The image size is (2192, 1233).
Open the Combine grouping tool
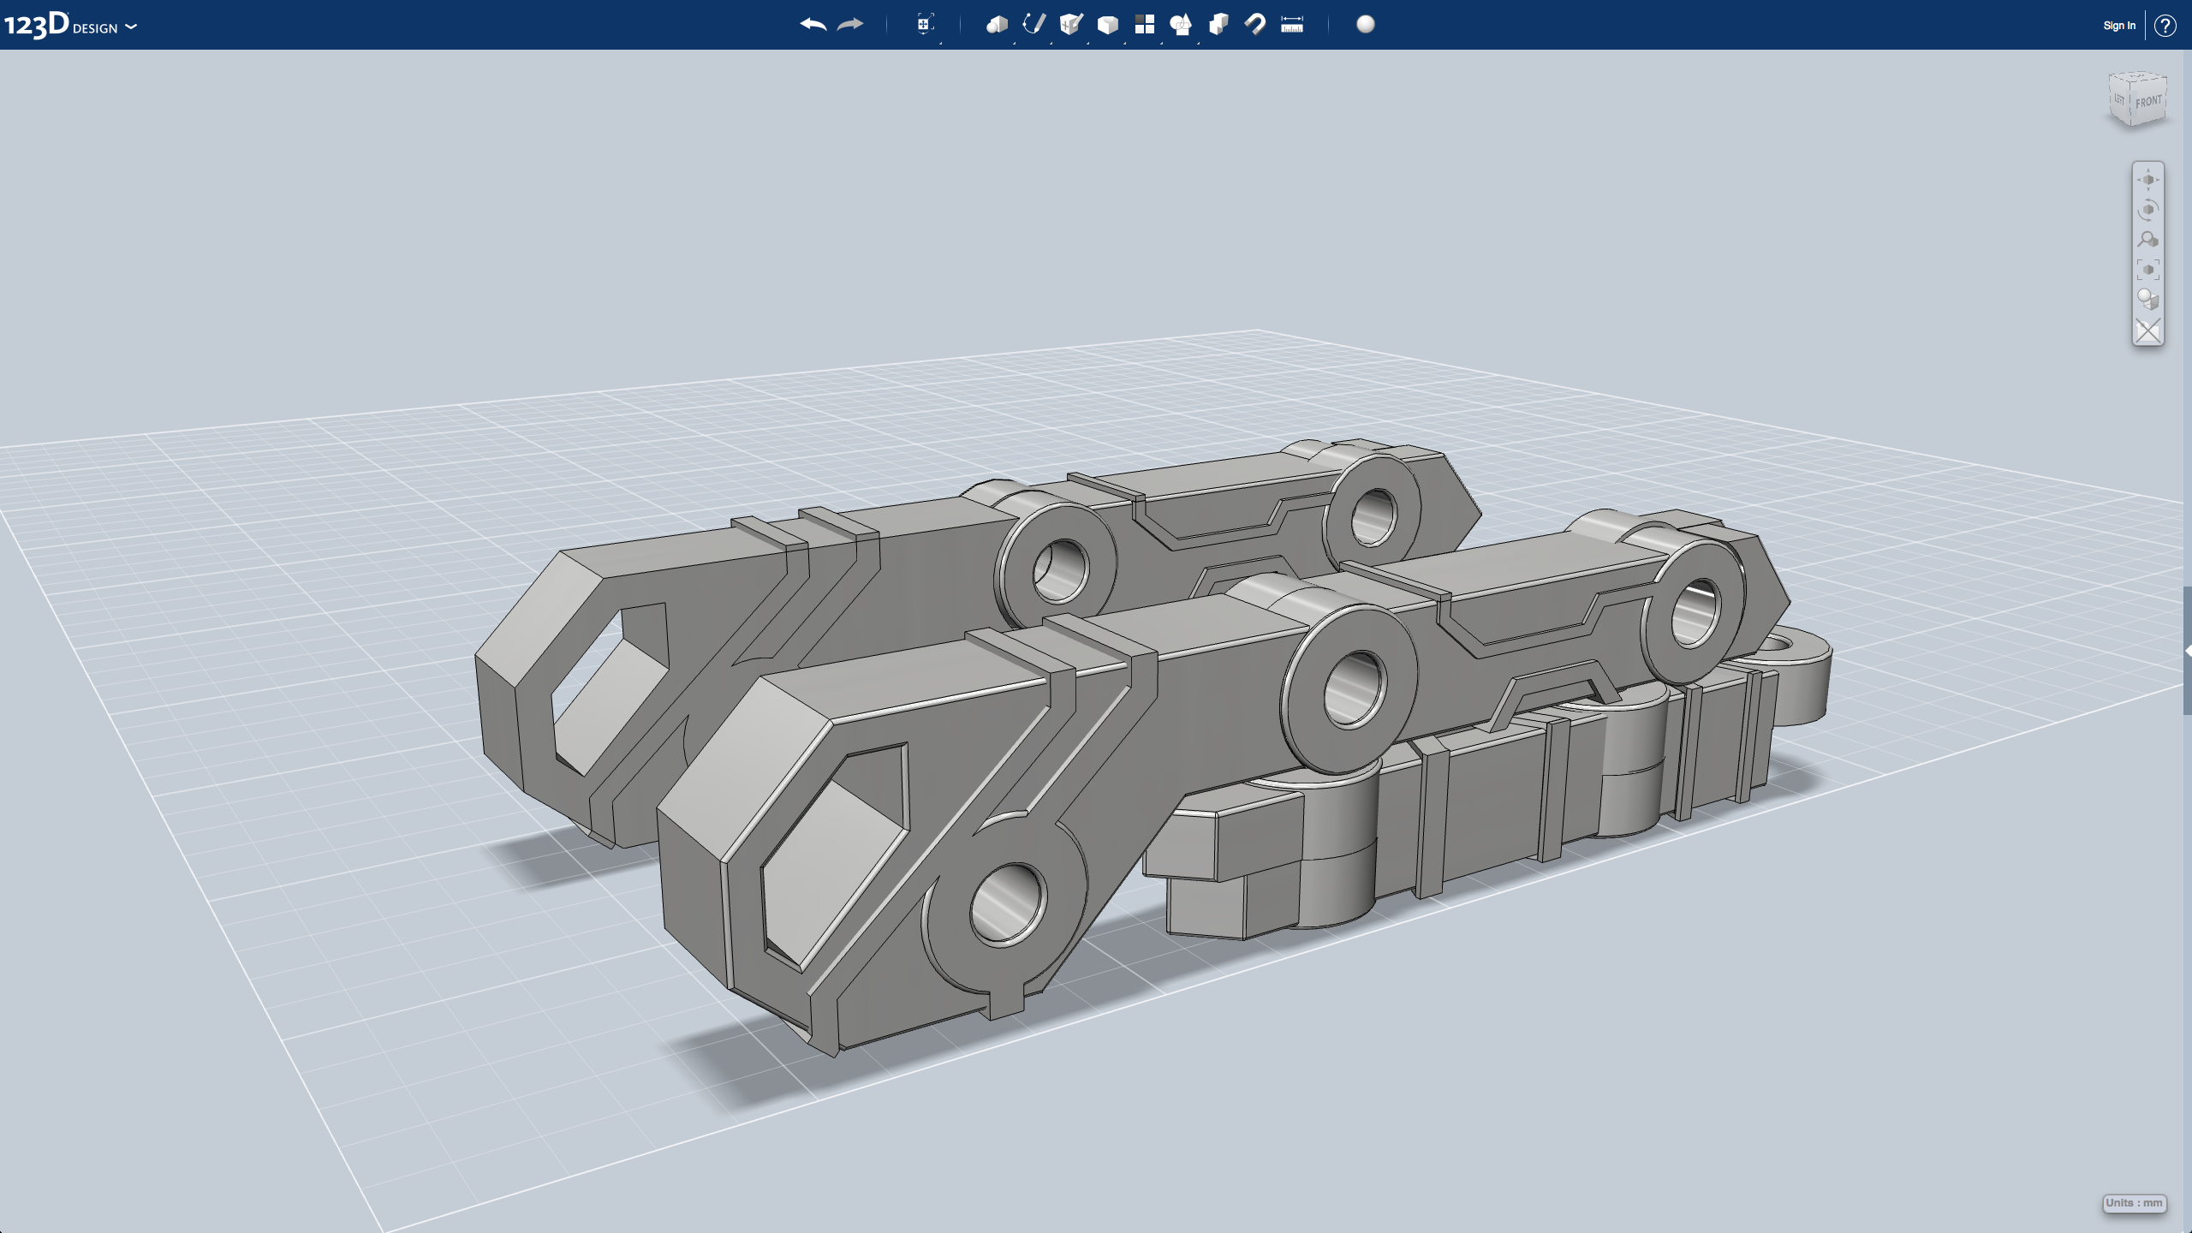(1218, 25)
